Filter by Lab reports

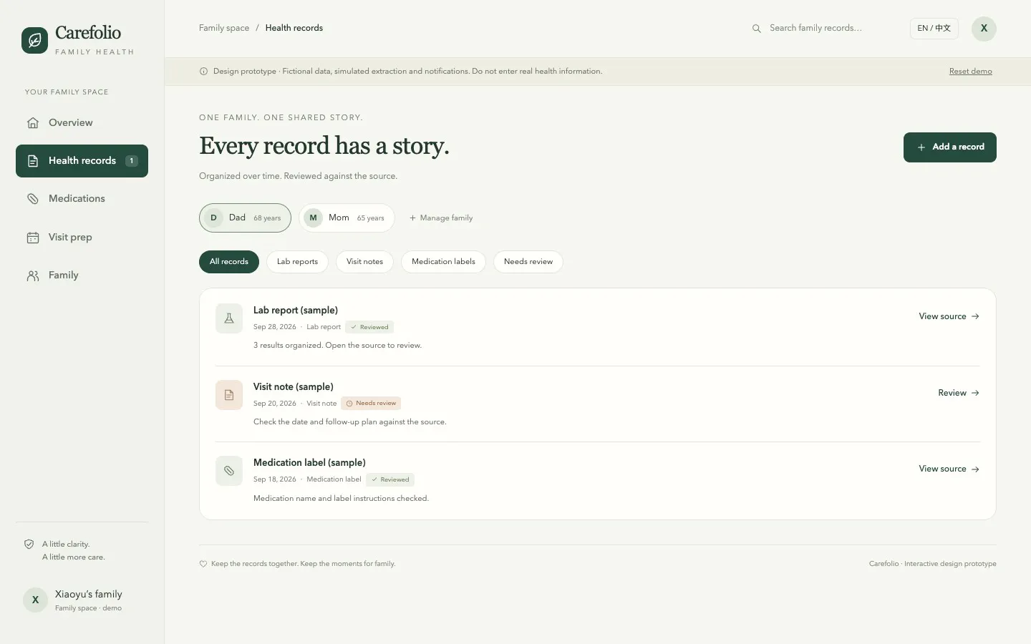pos(297,262)
